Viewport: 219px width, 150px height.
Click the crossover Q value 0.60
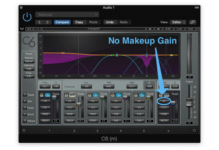149,86
